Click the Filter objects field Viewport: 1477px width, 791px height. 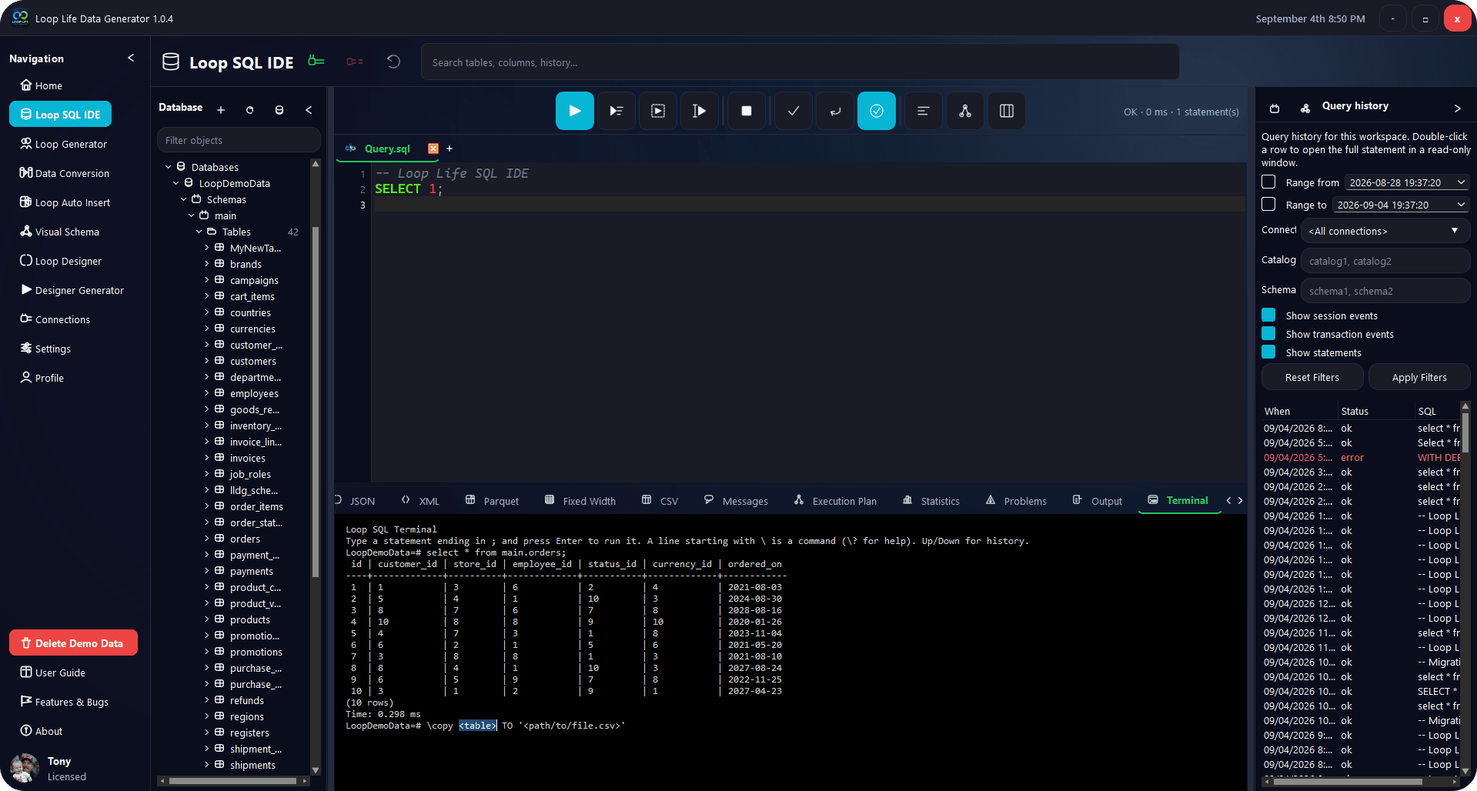239,140
